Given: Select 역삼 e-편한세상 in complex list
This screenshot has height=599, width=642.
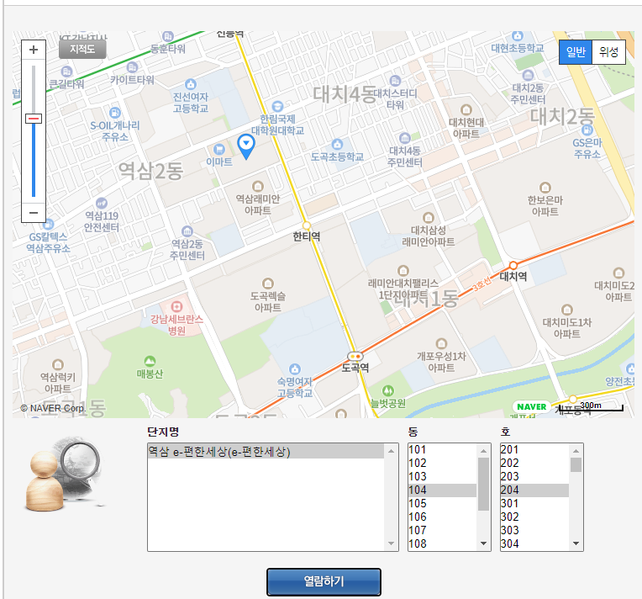Looking at the screenshot, I should (266, 452).
